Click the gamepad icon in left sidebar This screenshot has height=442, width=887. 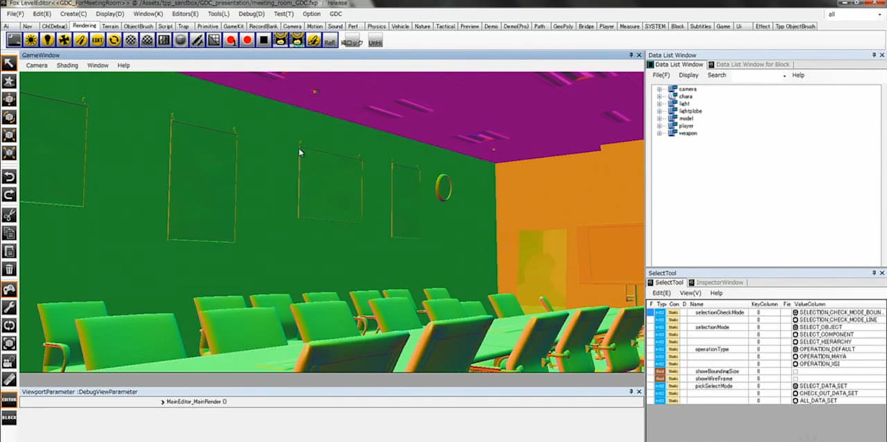(9, 290)
